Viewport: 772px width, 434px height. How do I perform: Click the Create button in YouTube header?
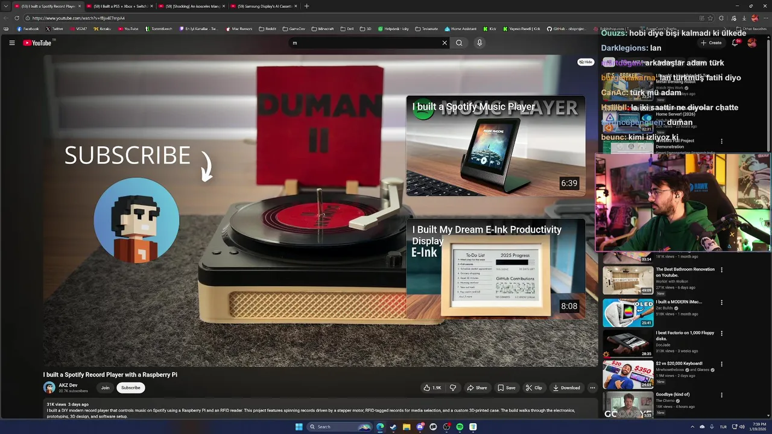711,43
